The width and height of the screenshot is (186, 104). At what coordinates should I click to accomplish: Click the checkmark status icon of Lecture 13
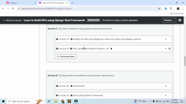click(57, 95)
